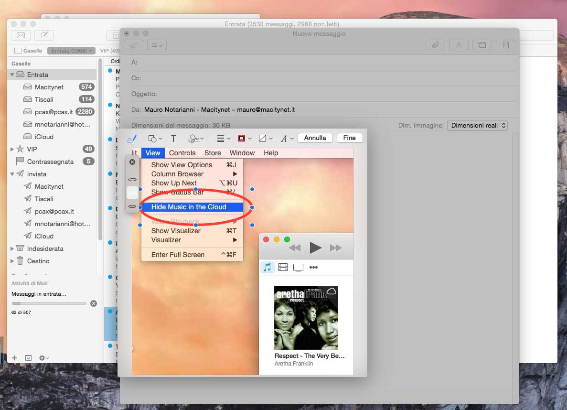
Task: Select the Text tool in Markup toolbar
Action: 173,139
